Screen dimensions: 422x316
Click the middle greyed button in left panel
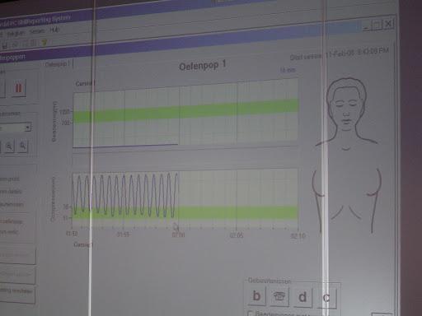tap(17, 274)
